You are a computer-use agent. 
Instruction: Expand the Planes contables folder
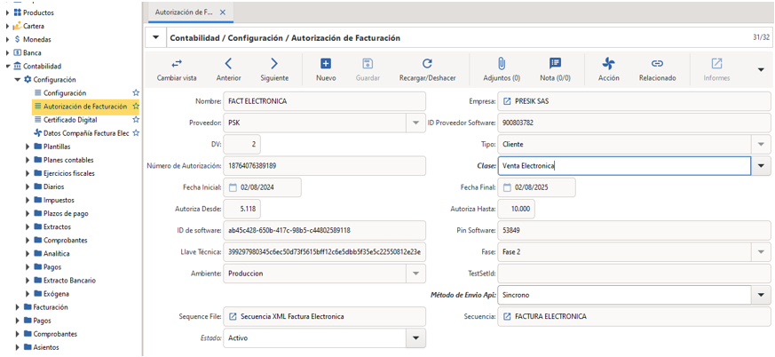(x=28, y=160)
